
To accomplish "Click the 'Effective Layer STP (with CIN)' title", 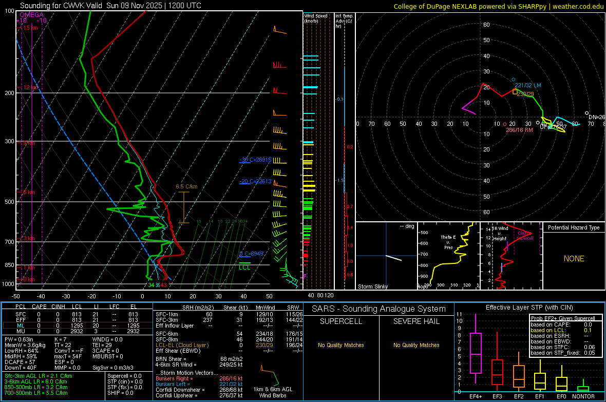I will pos(529,308).
